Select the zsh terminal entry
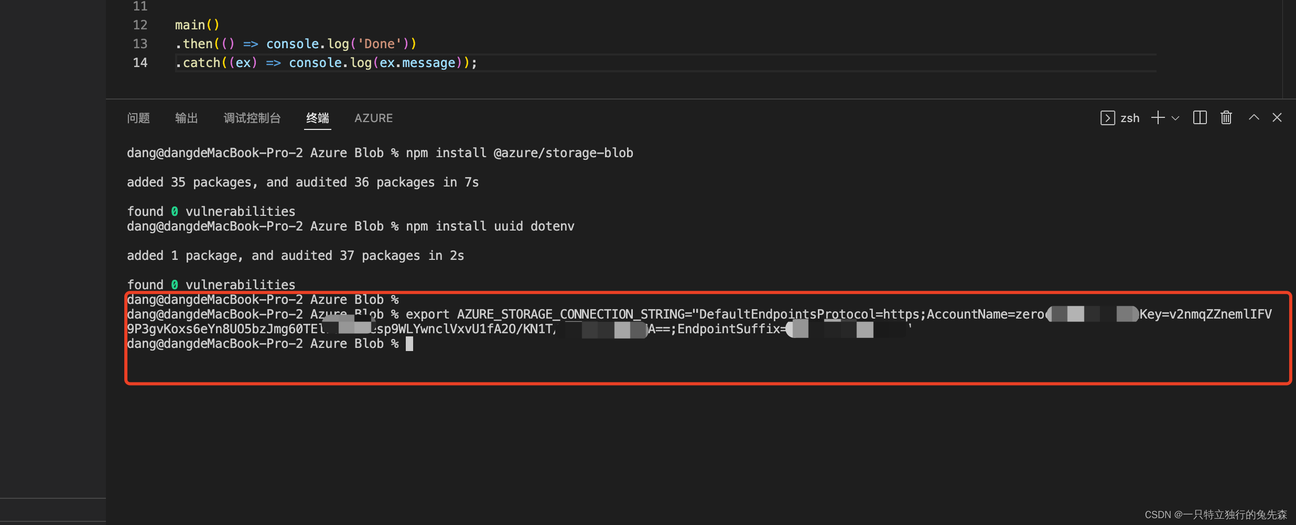Image resolution: width=1296 pixels, height=525 pixels. point(1130,118)
